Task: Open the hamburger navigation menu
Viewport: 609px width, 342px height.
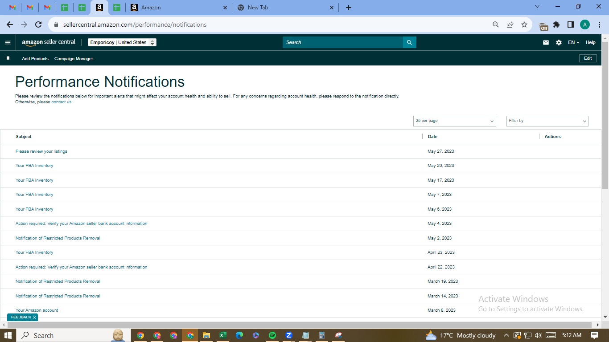Action: pos(8,43)
